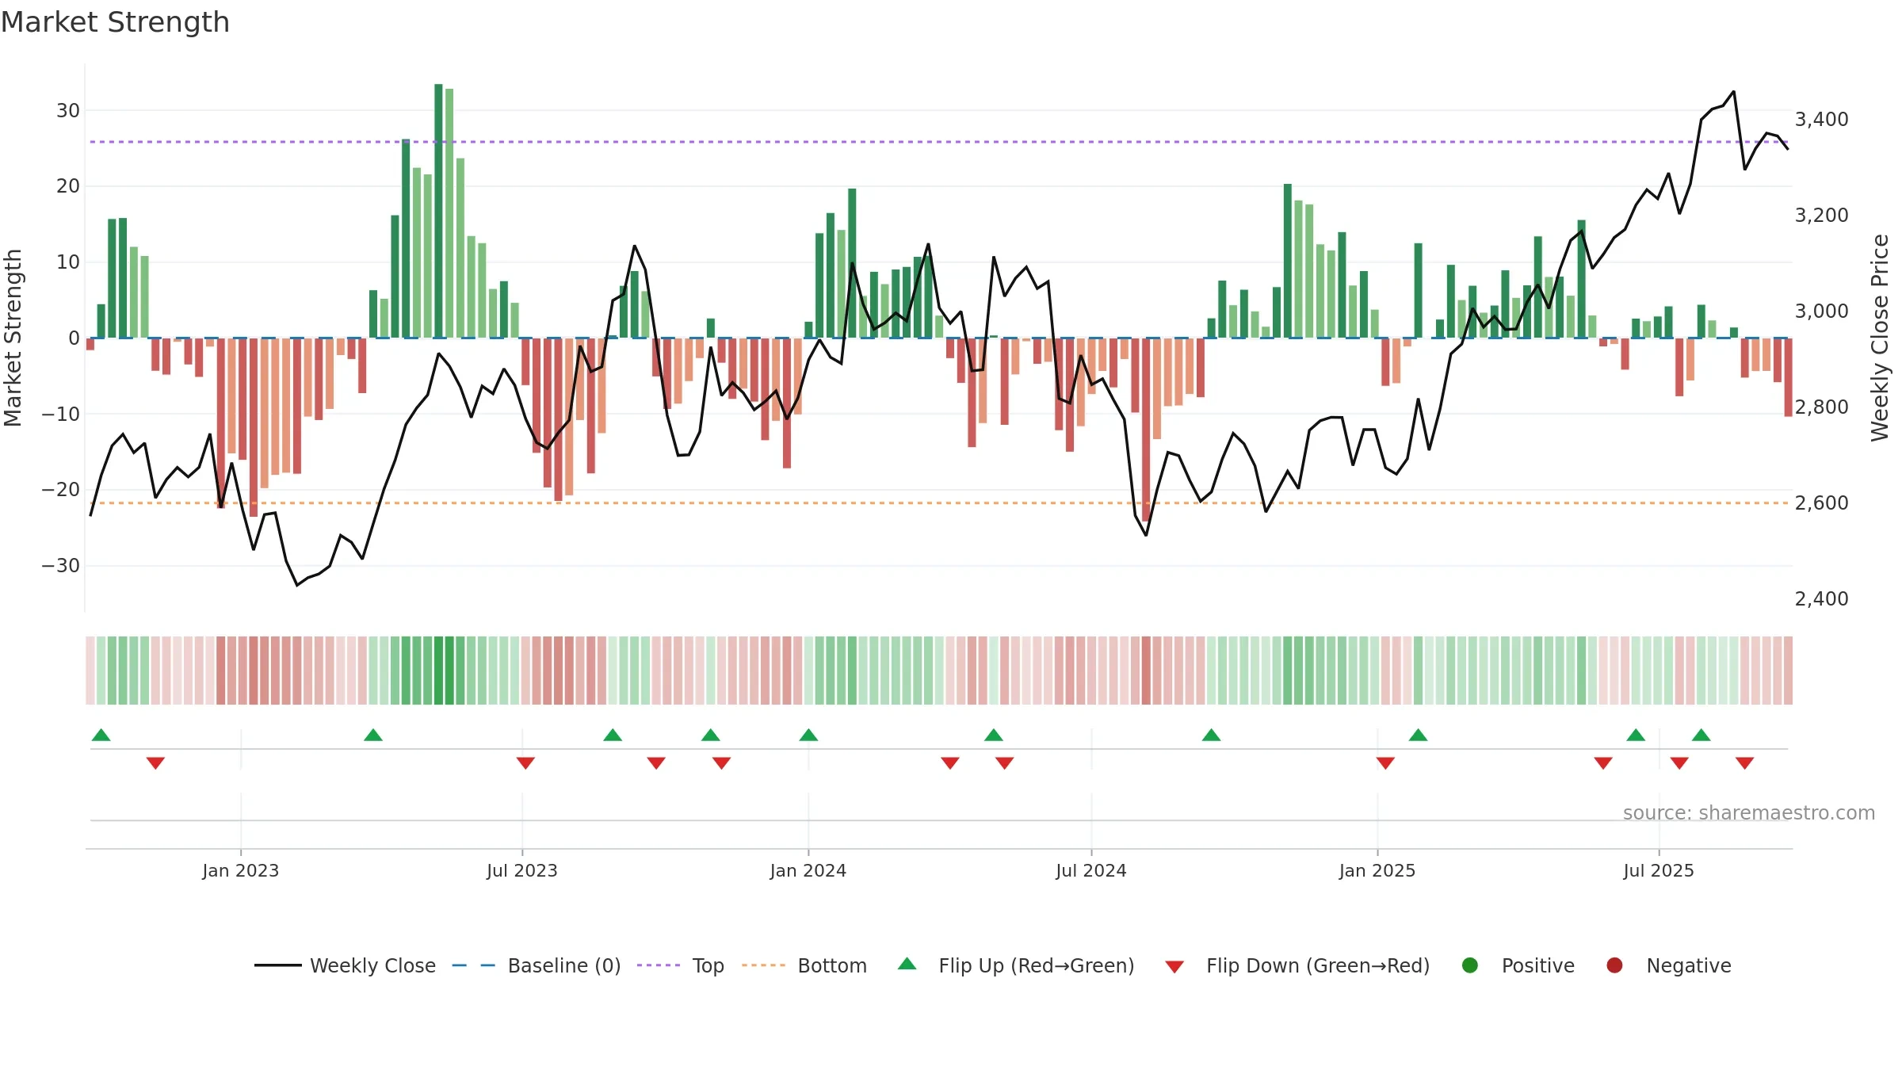Click the Jan 2025 x-axis label
This screenshot has width=1902, height=1070.
[1377, 870]
